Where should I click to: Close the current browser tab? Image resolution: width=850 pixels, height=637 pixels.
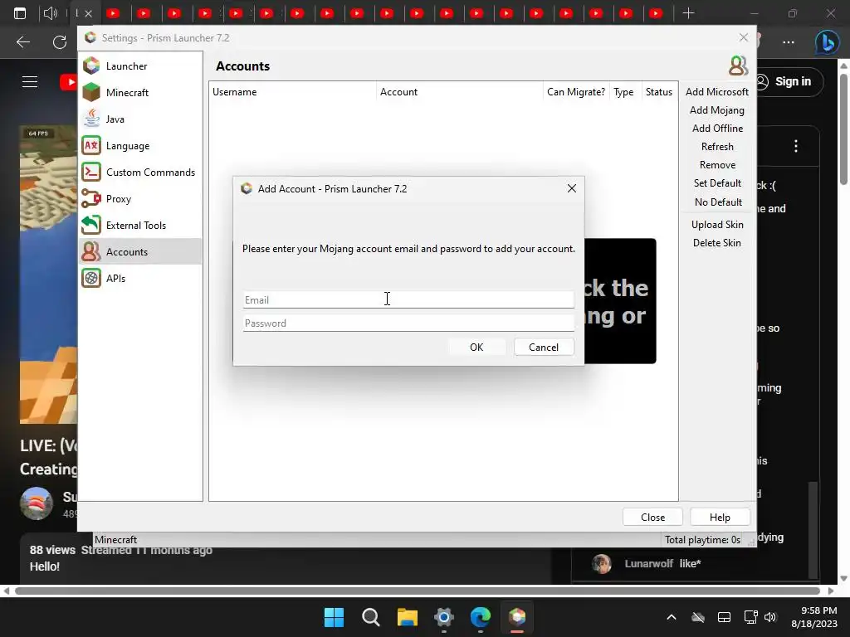(x=88, y=13)
